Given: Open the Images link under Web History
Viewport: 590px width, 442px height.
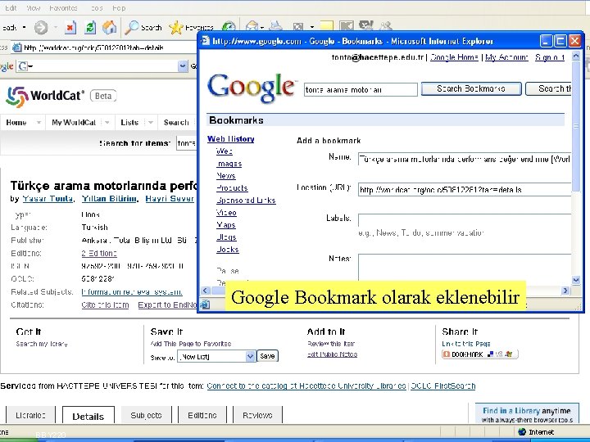Looking at the screenshot, I should pos(229,164).
